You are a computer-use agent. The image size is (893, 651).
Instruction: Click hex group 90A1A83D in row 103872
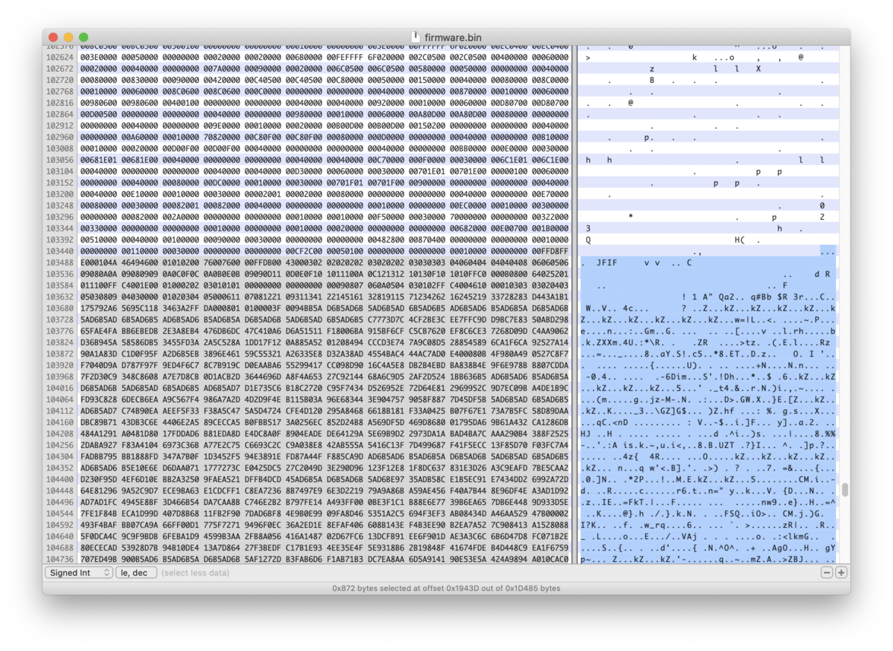click(x=99, y=354)
